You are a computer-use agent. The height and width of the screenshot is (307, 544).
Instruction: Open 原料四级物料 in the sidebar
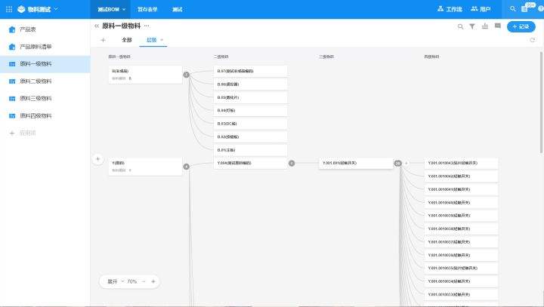[45, 116]
